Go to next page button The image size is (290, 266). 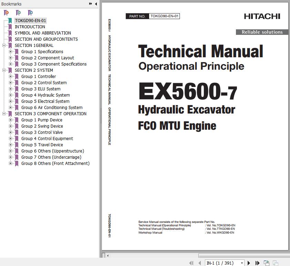249,263
